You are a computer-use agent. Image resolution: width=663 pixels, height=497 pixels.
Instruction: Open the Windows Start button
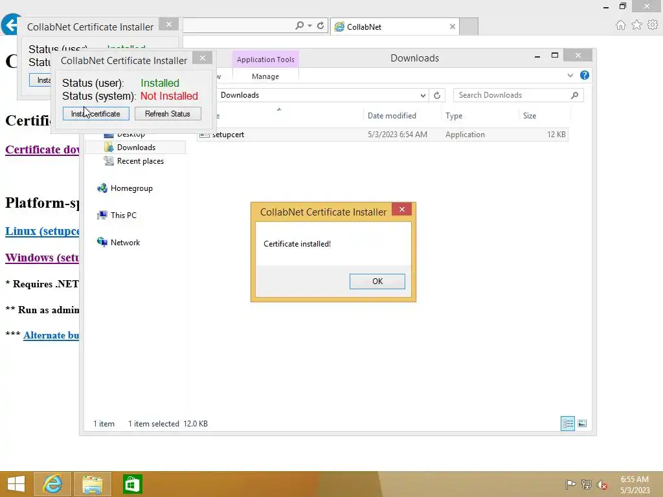click(16, 484)
